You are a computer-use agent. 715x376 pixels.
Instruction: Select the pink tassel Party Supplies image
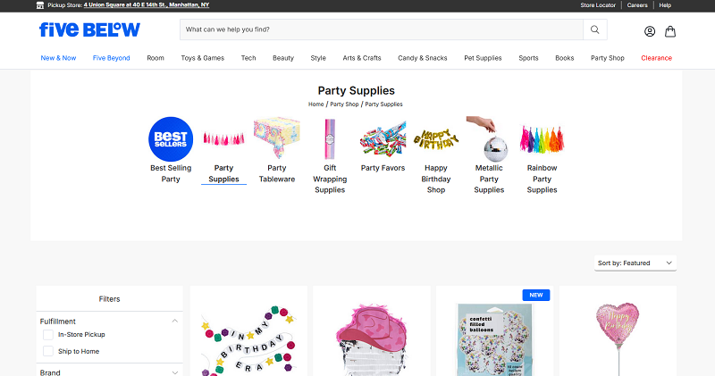(x=223, y=139)
